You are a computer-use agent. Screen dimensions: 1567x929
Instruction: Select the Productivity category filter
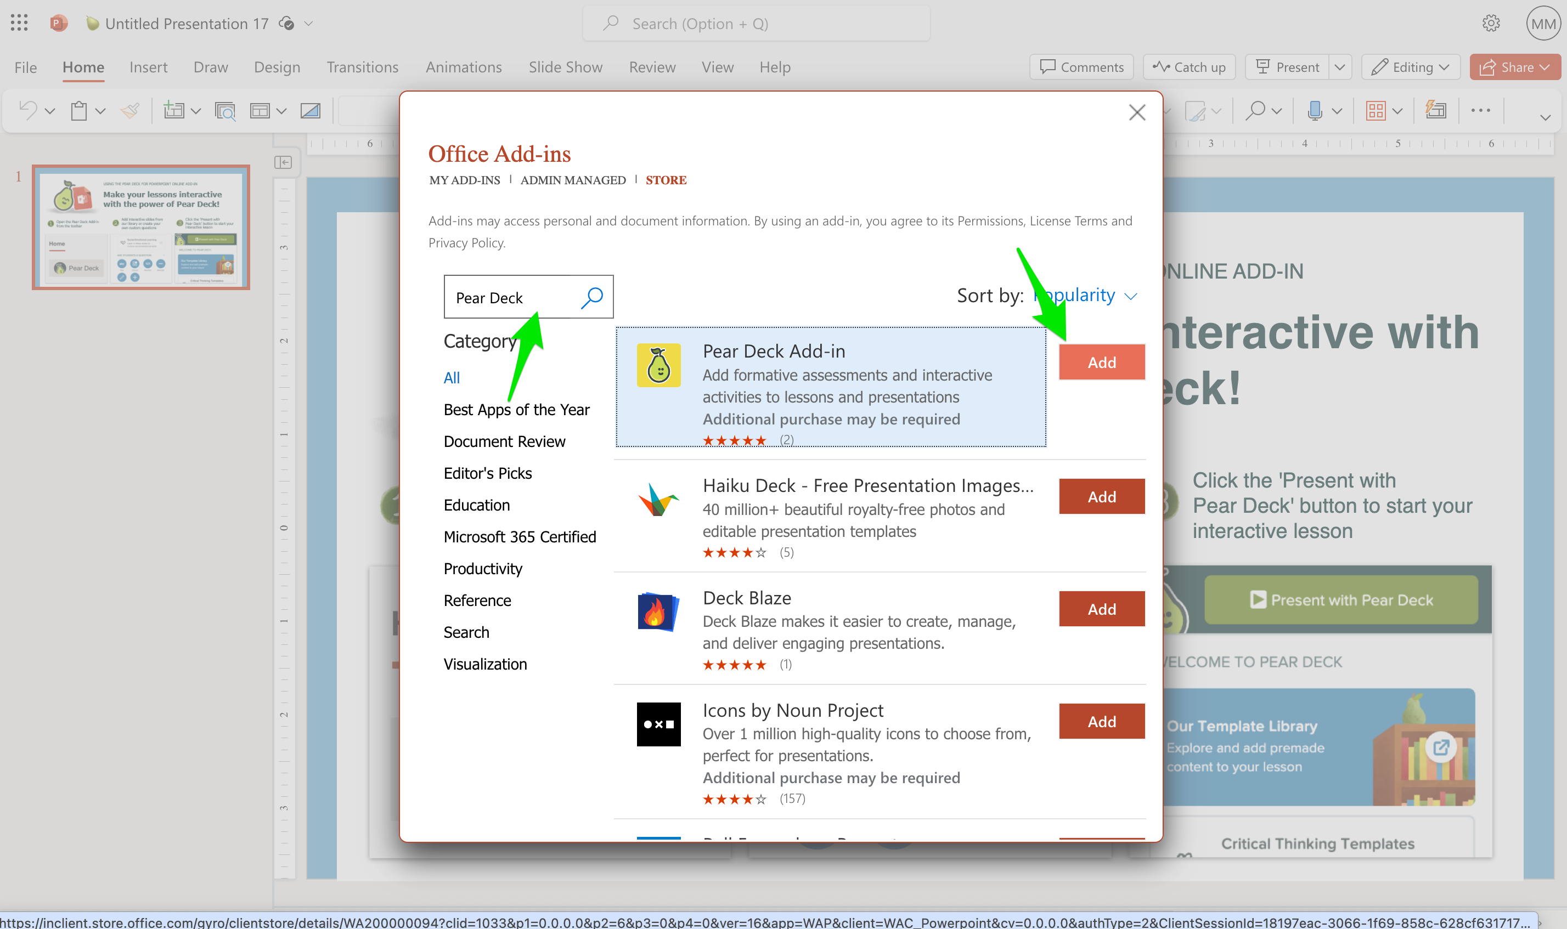482,568
